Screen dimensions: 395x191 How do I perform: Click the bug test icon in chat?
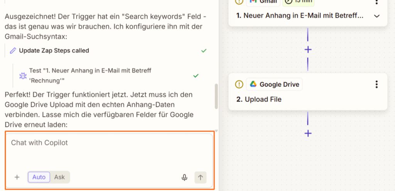[23, 76]
